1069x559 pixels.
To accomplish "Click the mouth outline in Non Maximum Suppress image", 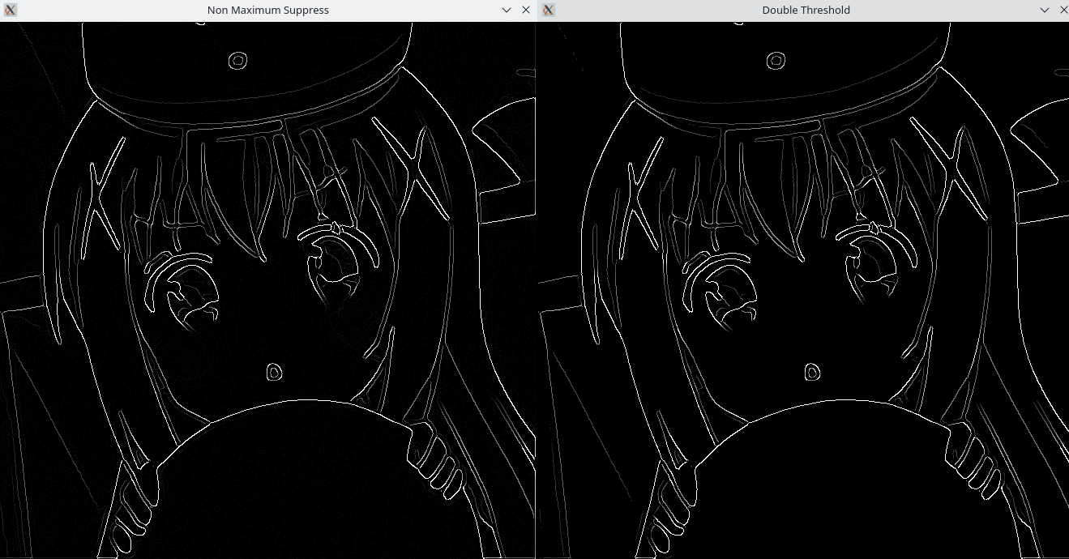I will tap(274, 372).
